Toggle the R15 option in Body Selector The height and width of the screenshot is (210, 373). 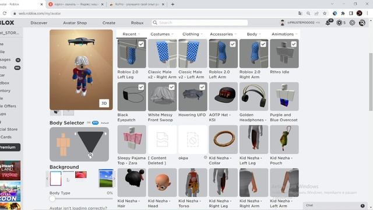pyautogui.click(x=95, y=123)
